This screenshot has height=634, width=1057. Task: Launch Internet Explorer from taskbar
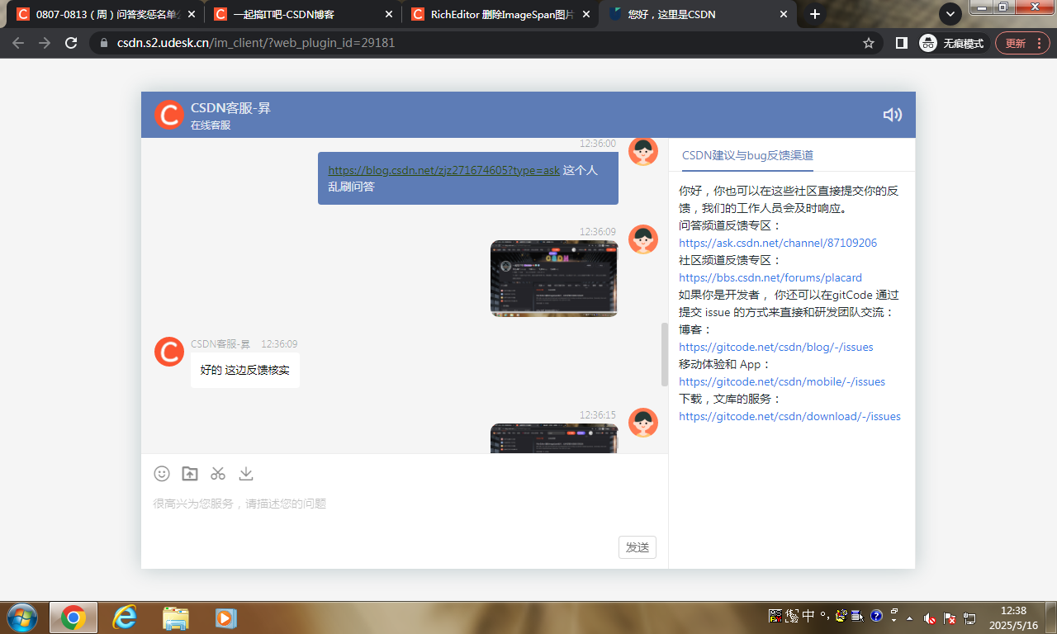(x=125, y=617)
